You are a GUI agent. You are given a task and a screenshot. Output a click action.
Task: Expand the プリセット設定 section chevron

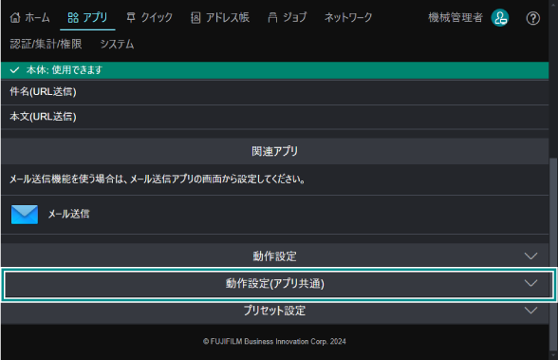tap(530, 311)
